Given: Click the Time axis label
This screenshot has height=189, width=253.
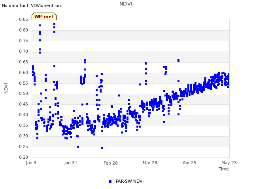Looking at the screenshot, I should pyautogui.click(x=224, y=169).
